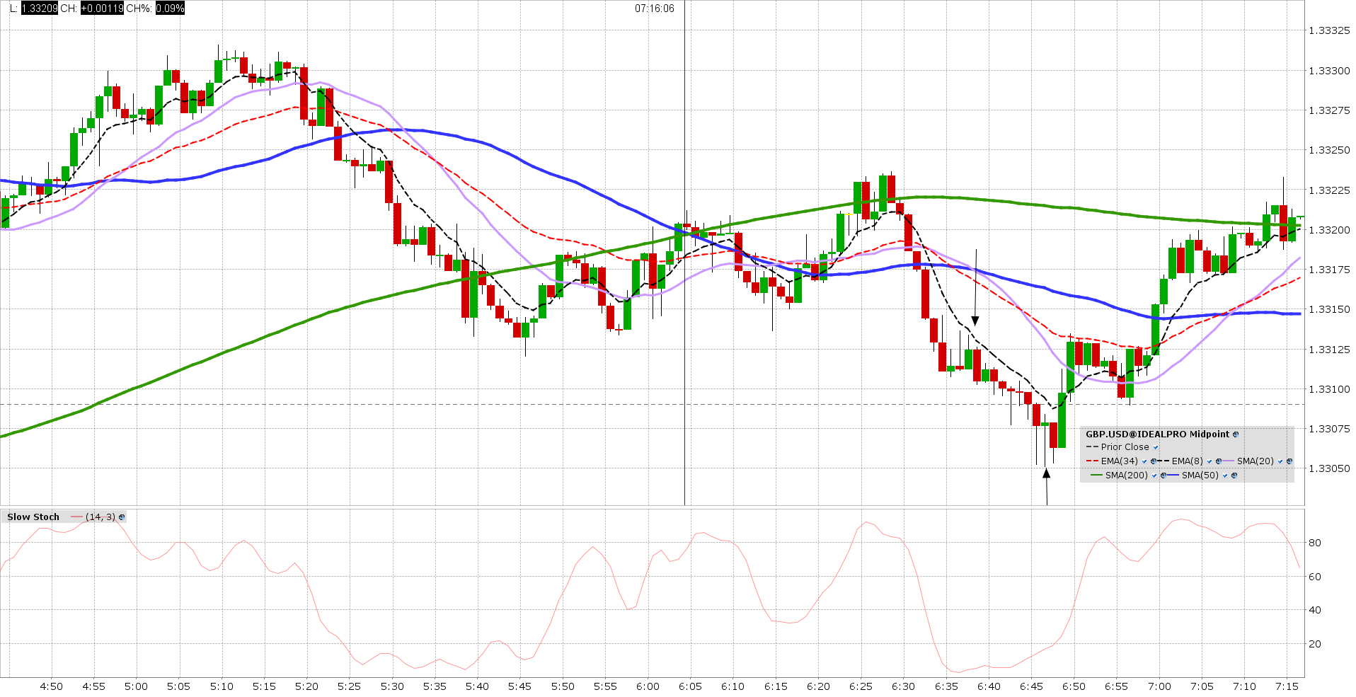This screenshot has height=697, width=1356.
Task: Uncheck the SMA(200) visibility checkbox
Action: (1154, 476)
